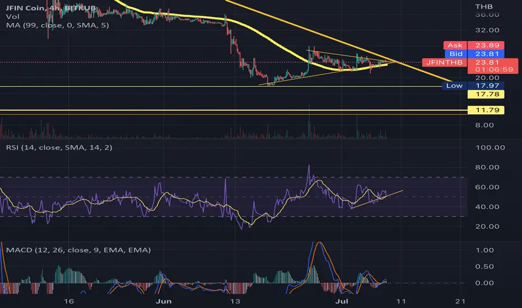Click the 32.00 price axis value
The width and height of the screenshot is (522, 308).
(487, 30)
